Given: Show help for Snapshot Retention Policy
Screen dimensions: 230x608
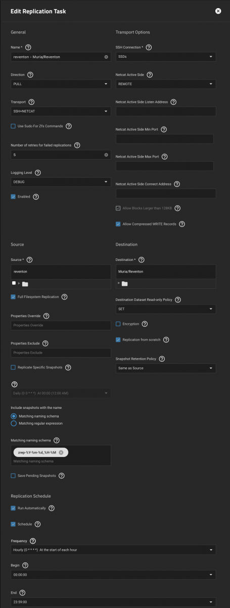Looking at the screenshot, I should 162,359.
